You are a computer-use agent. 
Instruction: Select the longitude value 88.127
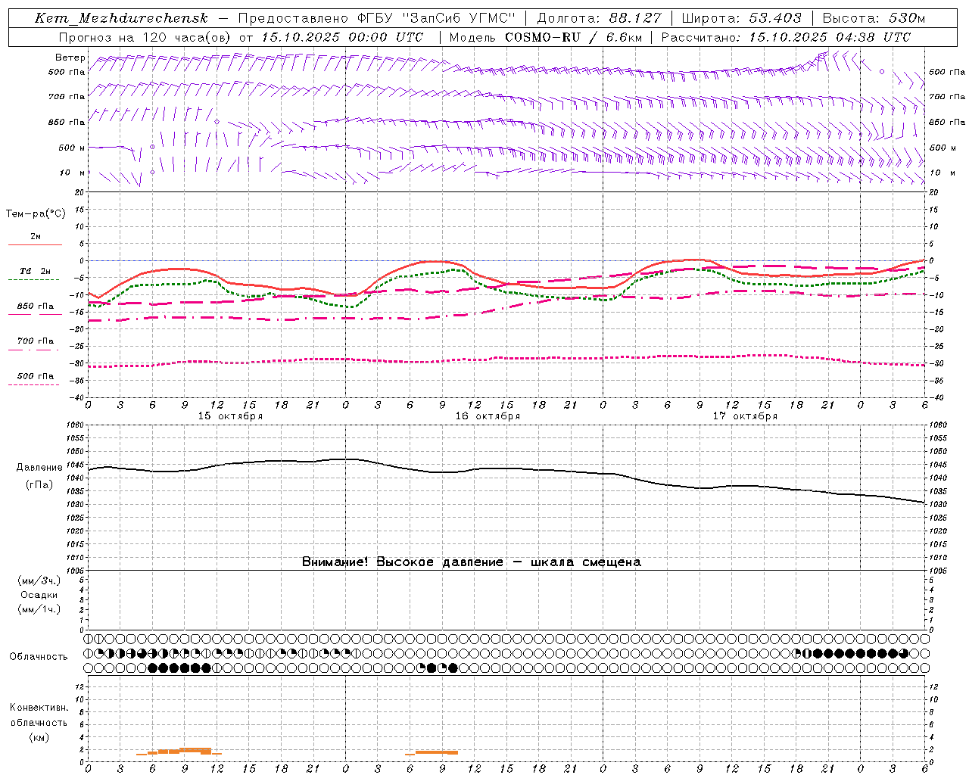[635, 18]
